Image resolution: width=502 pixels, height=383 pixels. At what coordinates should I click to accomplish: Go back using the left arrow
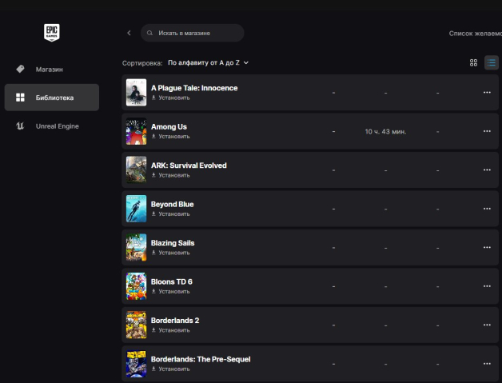click(129, 33)
